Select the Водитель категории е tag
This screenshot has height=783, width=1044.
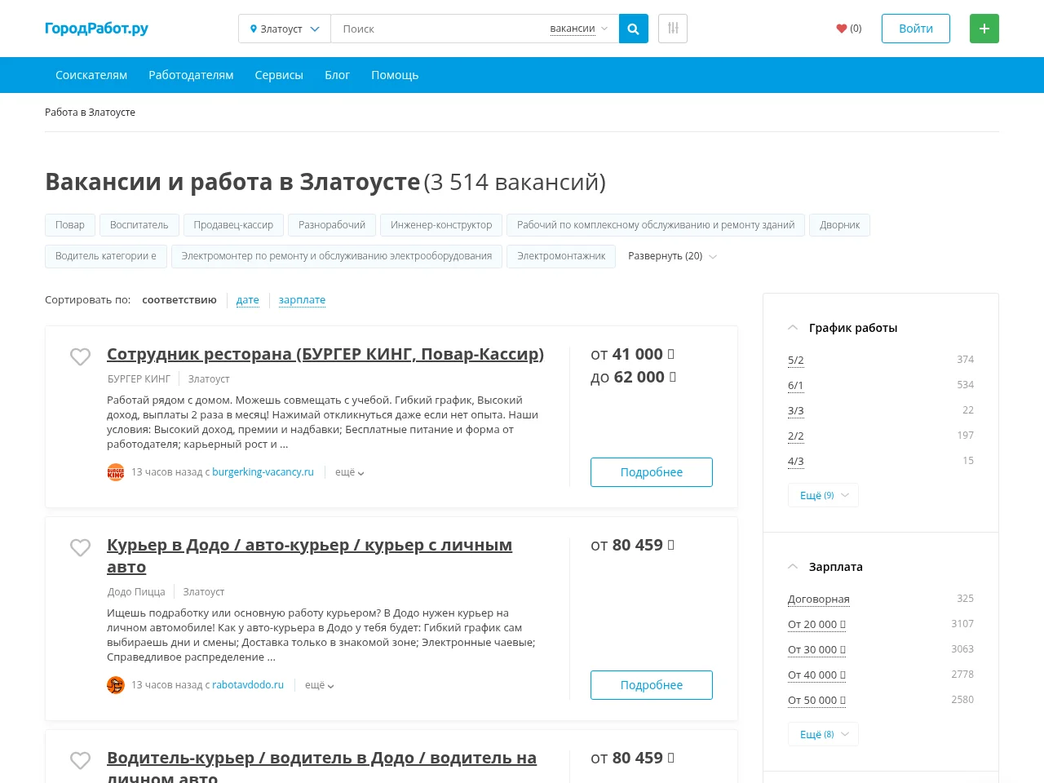pyautogui.click(x=106, y=256)
